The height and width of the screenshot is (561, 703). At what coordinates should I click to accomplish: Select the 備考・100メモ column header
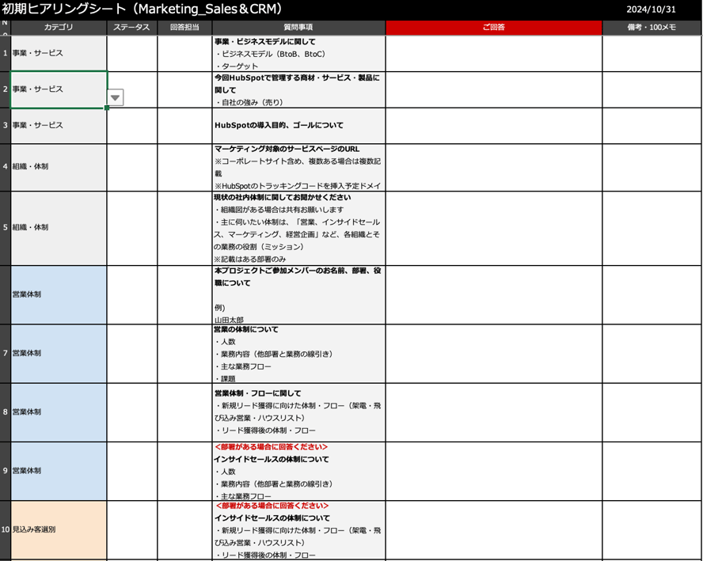652,28
